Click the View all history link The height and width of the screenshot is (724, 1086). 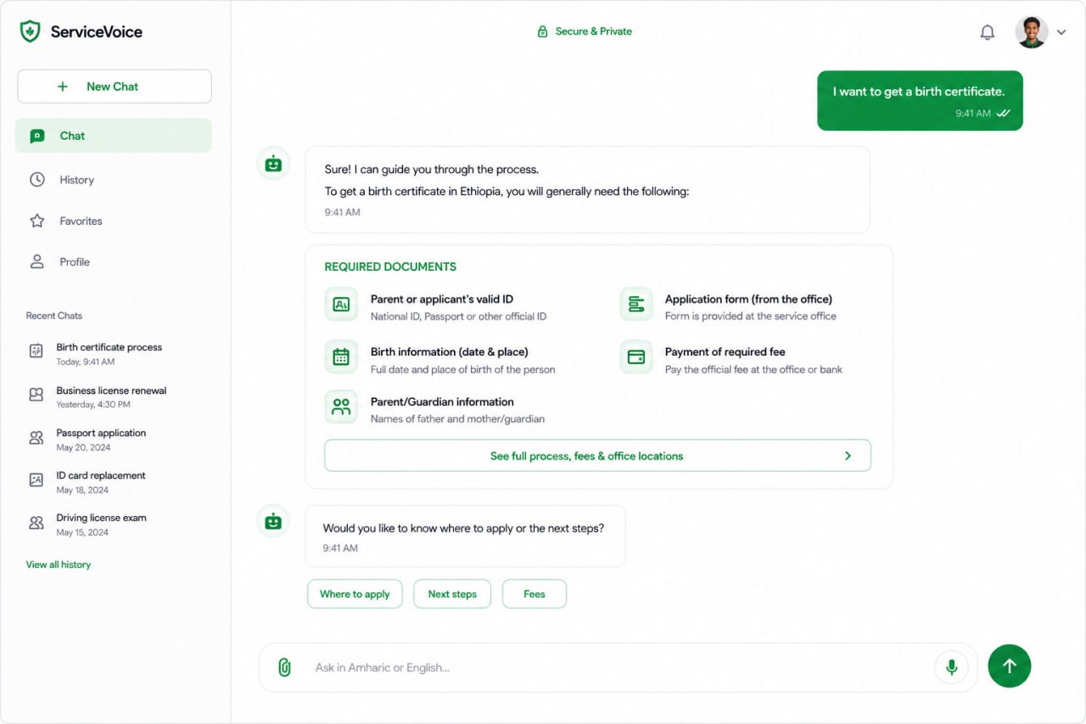click(x=59, y=564)
